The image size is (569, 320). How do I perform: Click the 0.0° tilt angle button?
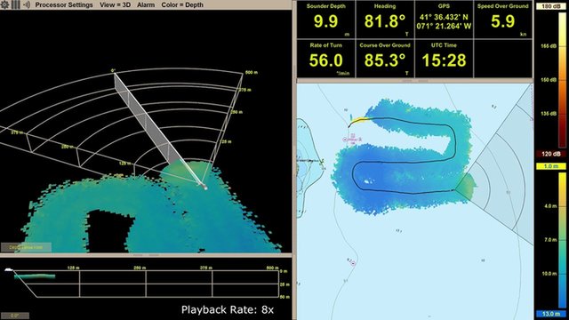(15, 316)
